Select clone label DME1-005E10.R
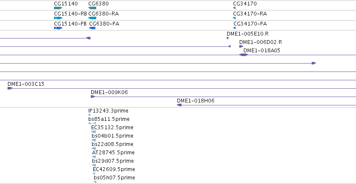This screenshot has height=184, width=356. pos(248,34)
